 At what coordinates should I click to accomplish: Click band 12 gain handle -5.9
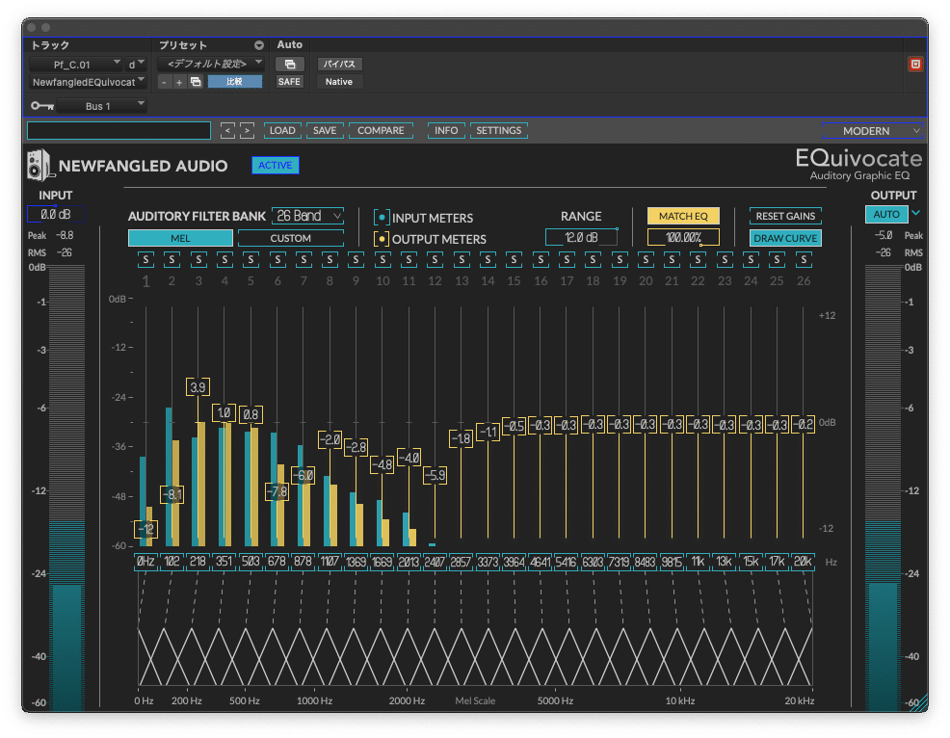435,475
